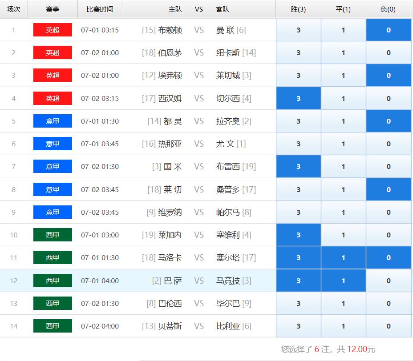Pick win (3) for 埃弗顿 vs 莱切城

point(299,75)
